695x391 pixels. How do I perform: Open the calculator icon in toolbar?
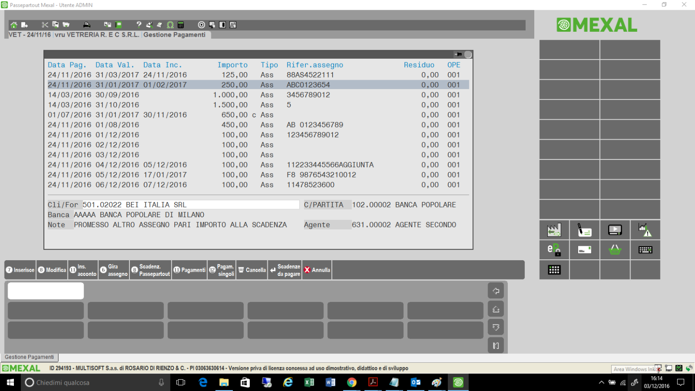pos(181,25)
